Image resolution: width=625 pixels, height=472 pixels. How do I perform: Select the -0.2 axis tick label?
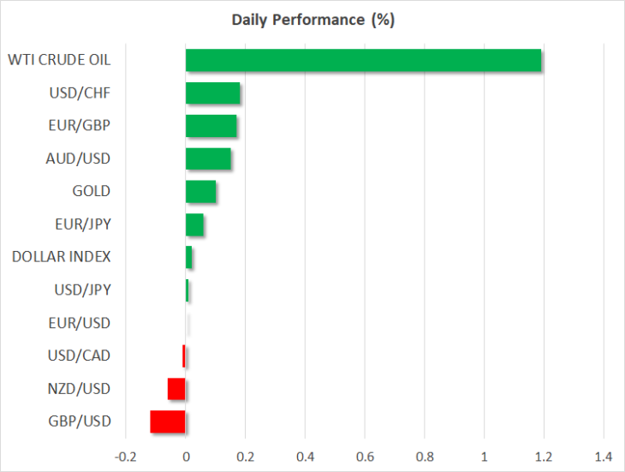tap(126, 457)
